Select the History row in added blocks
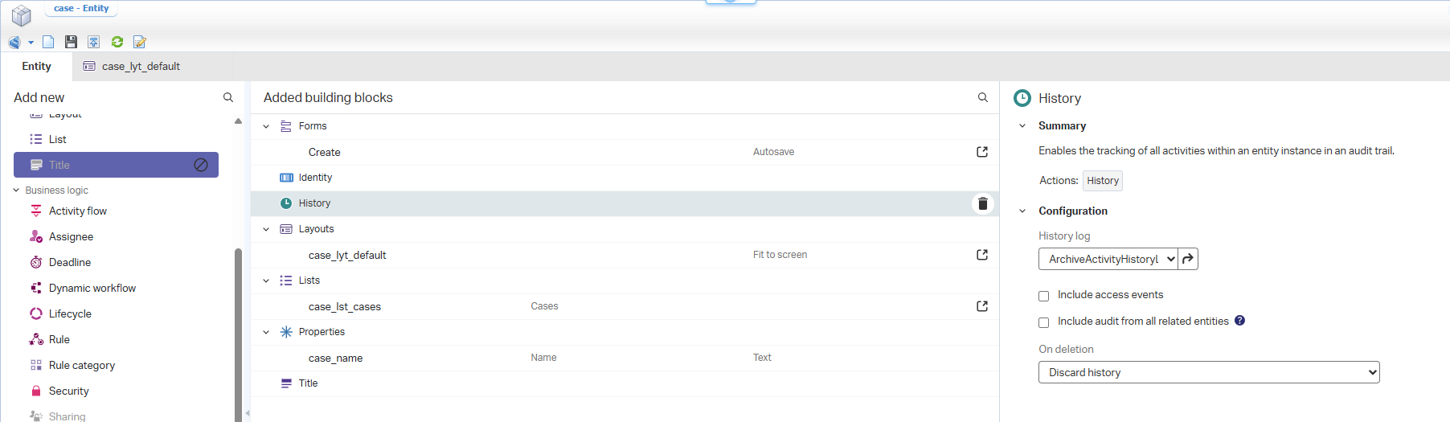 pyautogui.click(x=625, y=203)
